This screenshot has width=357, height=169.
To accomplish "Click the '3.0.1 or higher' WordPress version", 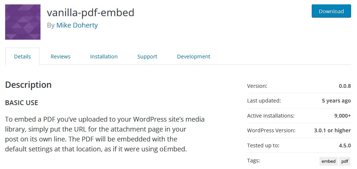I will pos(332,131).
